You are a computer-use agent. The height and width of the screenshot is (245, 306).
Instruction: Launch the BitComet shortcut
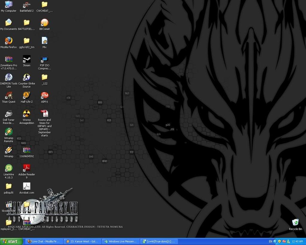tap(45, 23)
